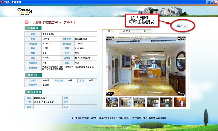Click the 列印 print button
The width and height of the screenshot is (218, 131).
point(182,26)
